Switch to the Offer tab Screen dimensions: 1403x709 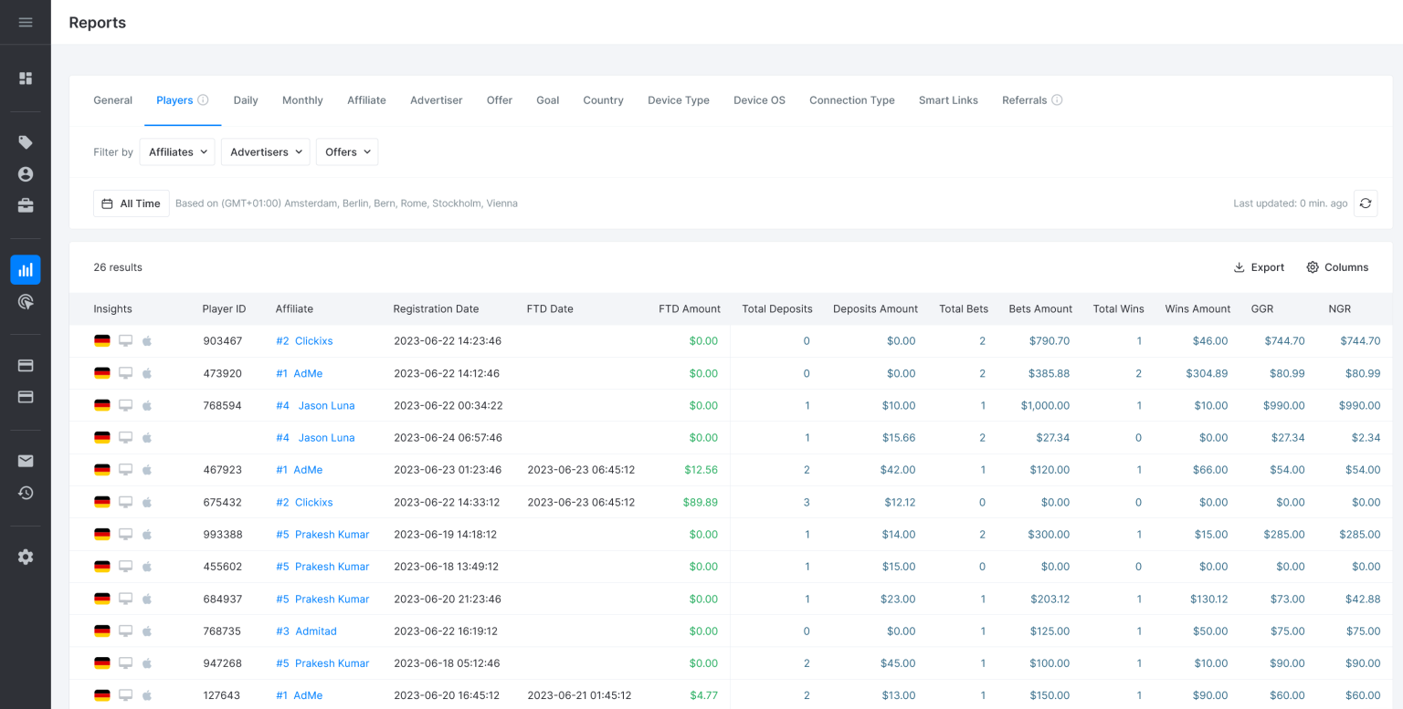tap(500, 100)
